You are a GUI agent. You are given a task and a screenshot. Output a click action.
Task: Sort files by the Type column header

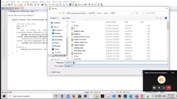pos(127,22)
